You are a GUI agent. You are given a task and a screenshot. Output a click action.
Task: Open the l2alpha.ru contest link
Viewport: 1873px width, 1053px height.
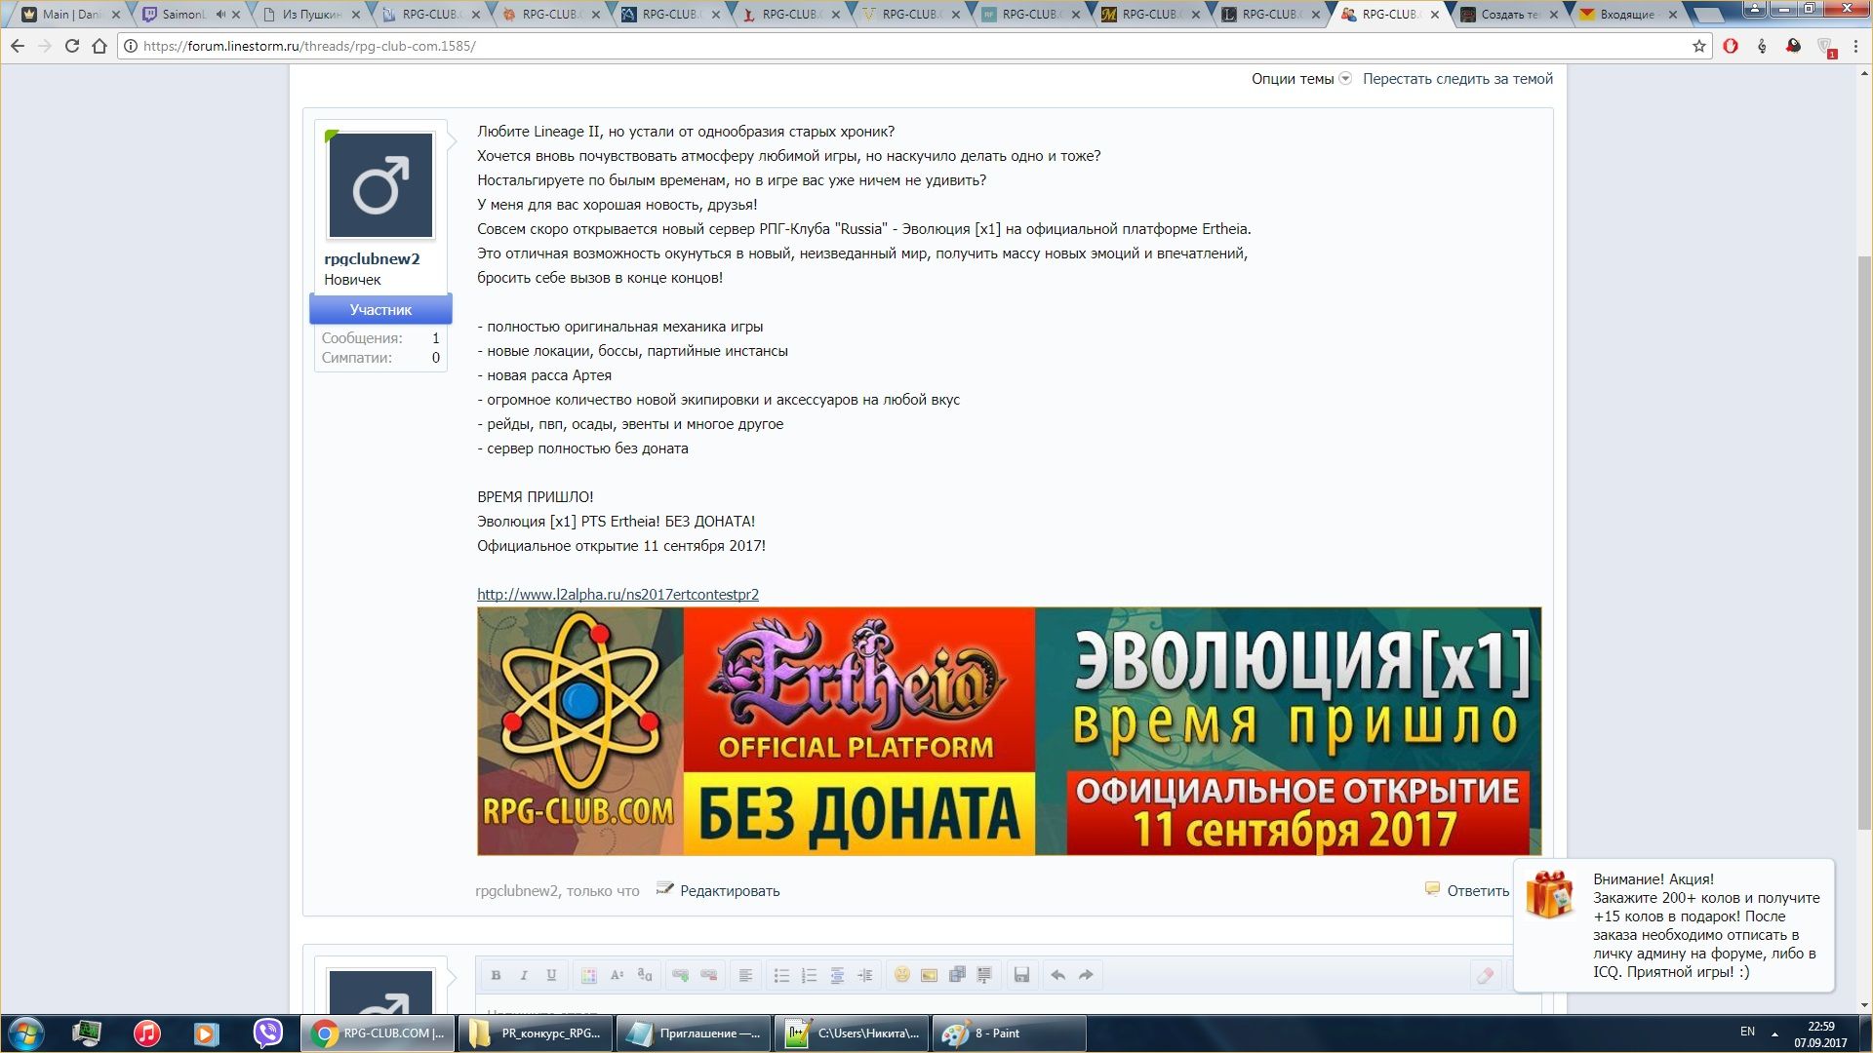point(618,594)
